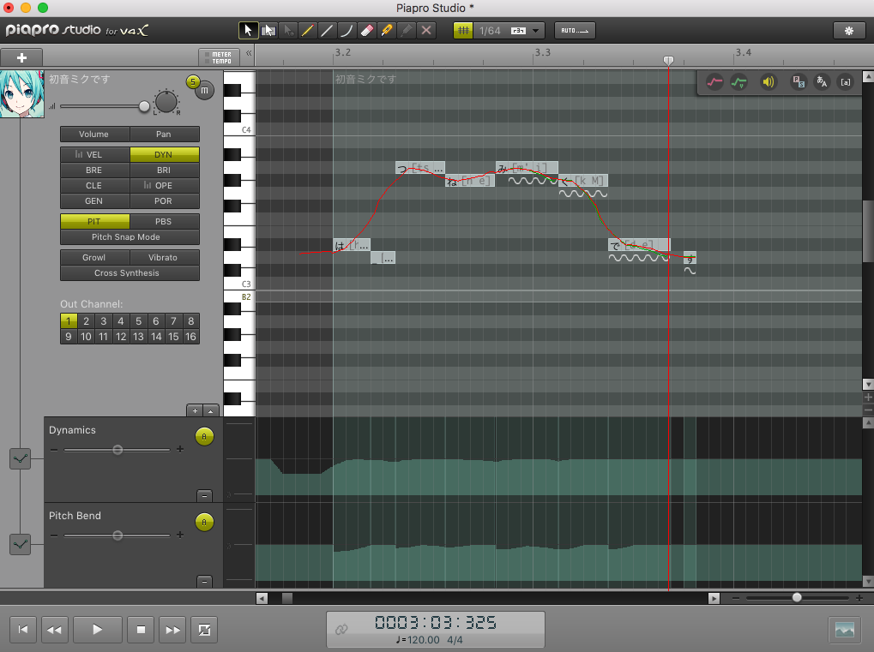
Task: Select the PBS parameter tab
Action: (165, 222)
